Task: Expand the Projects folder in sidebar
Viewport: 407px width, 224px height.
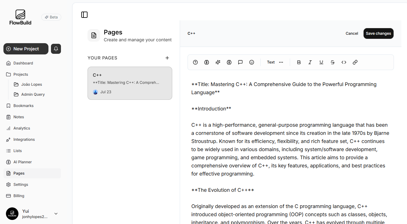Action: 21,74
